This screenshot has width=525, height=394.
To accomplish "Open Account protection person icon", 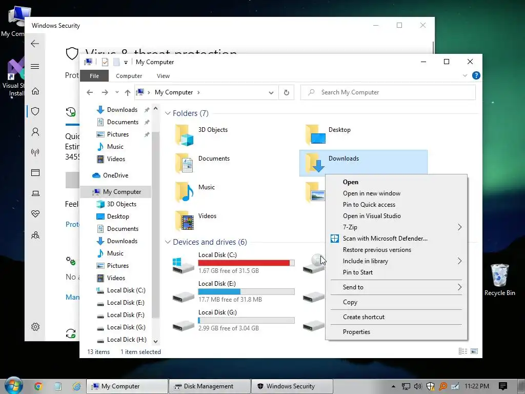I will coord(35,132).
